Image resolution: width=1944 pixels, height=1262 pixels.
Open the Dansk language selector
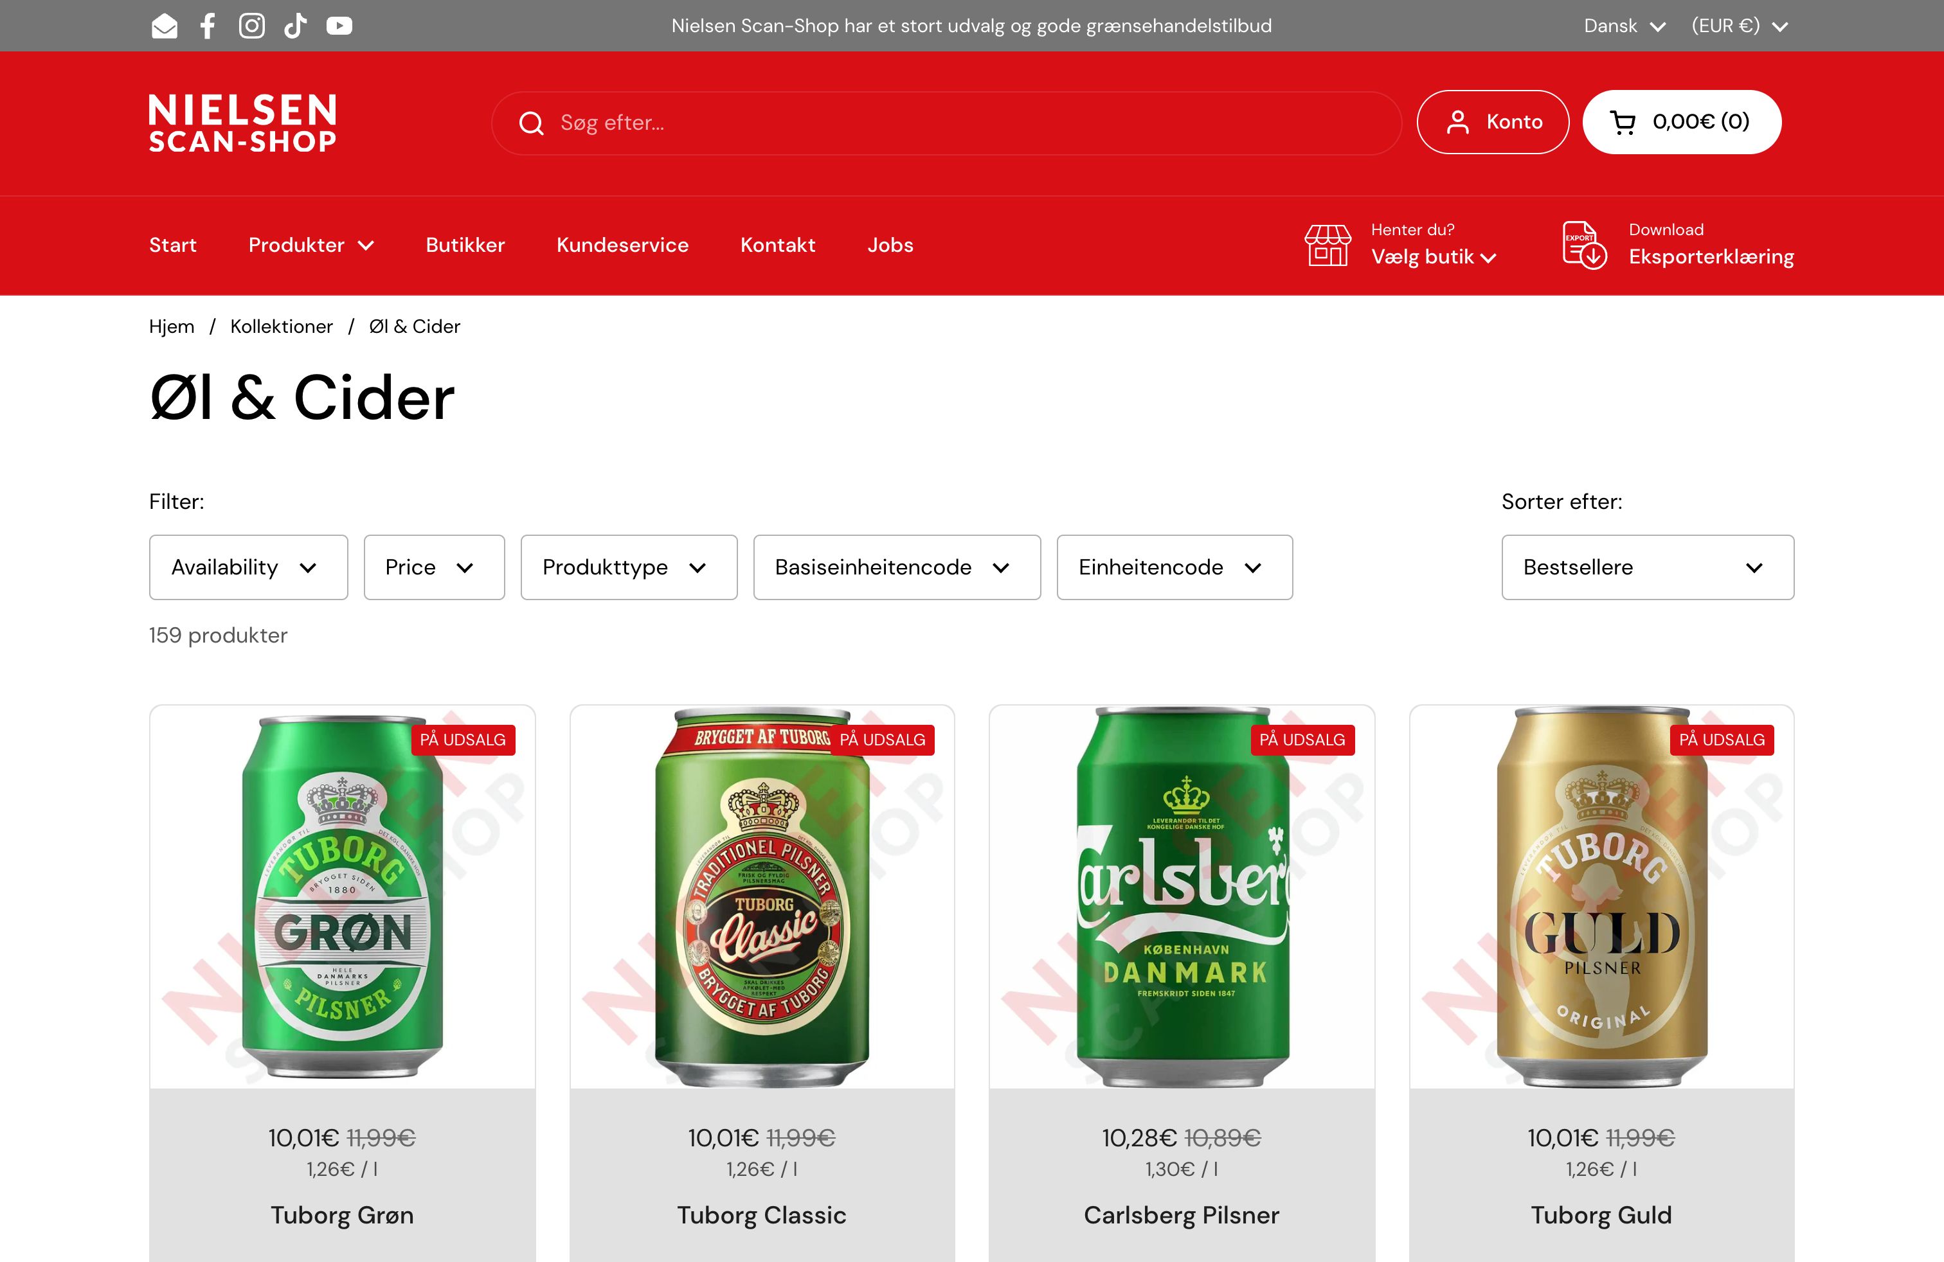1624,26
